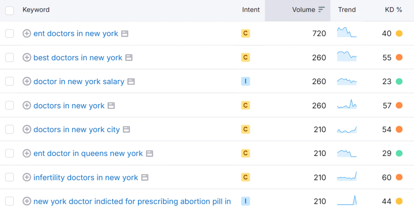Expand the 'infertility doctors in new york' keyword entry
Image resolution: width=414 pixels, height=207 pixels.
(x=27, y=177)
